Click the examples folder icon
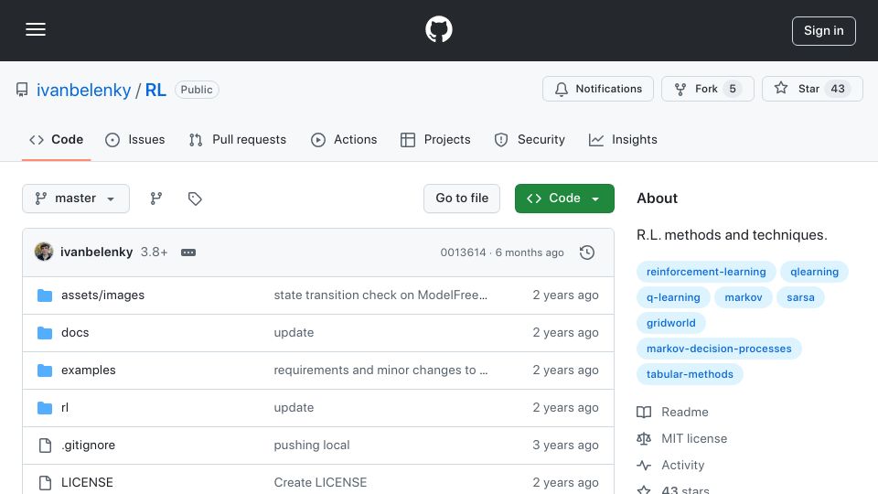Image resolution: width=878 pixels, height=494 pixels. click(45, 370)
